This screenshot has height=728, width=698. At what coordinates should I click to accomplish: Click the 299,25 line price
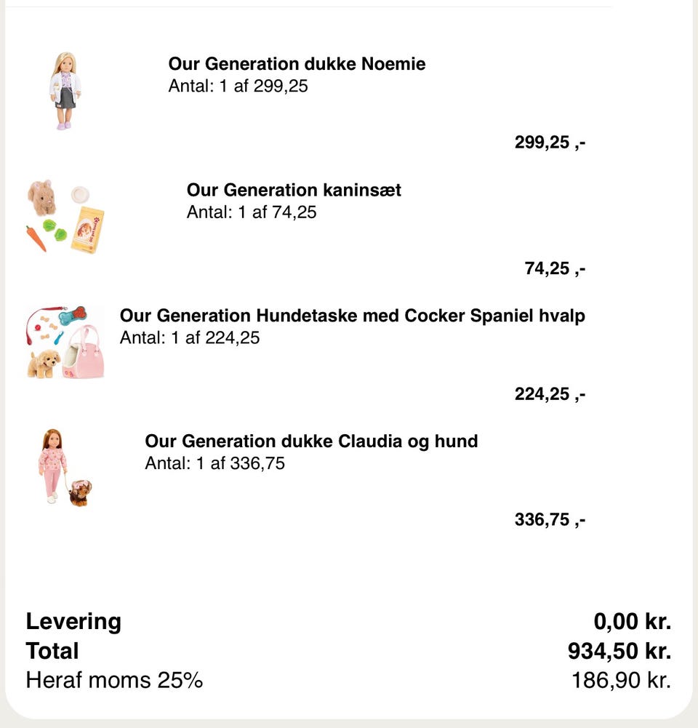[550, 143]
